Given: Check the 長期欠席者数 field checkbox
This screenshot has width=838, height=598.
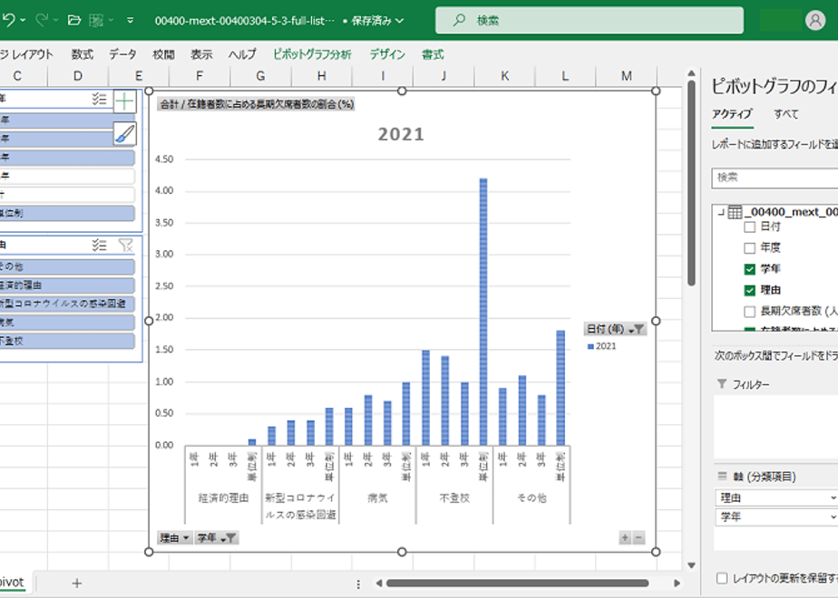Looking at the screenshot, I should [x=750, y=312].
